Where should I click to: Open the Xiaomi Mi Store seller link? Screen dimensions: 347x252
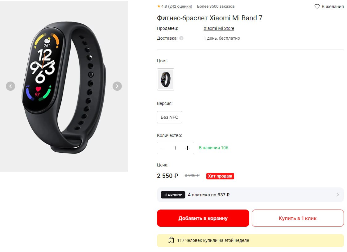(219, 28)
